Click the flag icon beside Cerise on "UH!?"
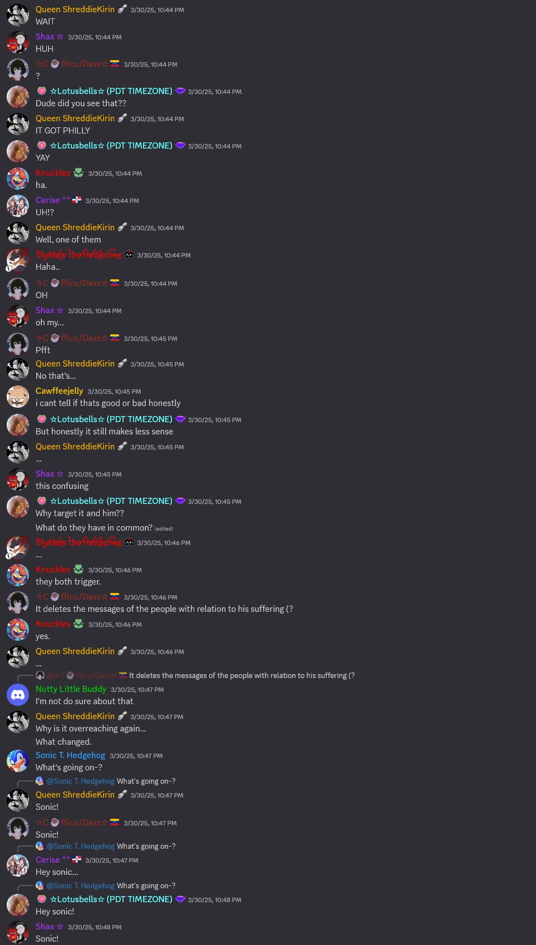Image resolution: width=536 pixels, height=945 pixels. point(77,200)
